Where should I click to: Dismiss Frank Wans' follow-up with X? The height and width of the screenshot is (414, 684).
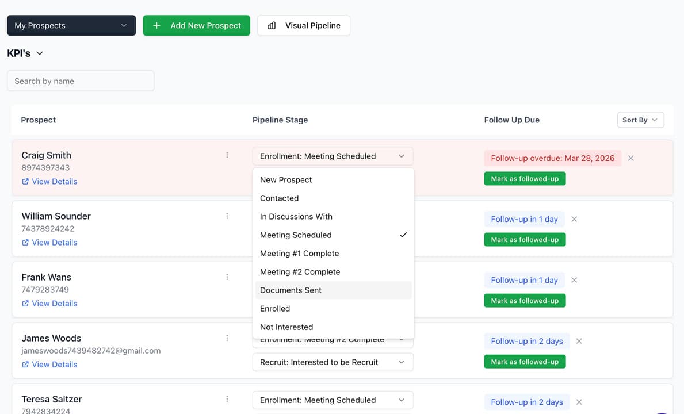pos(574,280)
